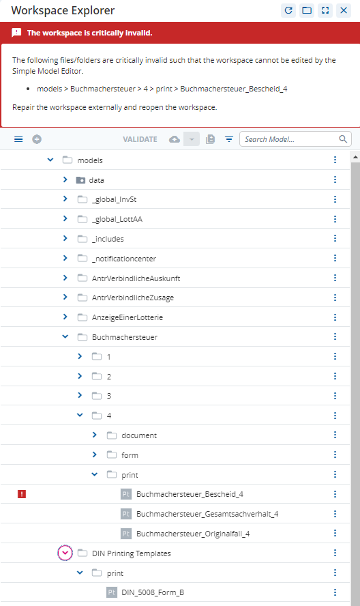Click the fullscreen expand icon
Viewport: 360px width, 606px height.
coord(325,10)
